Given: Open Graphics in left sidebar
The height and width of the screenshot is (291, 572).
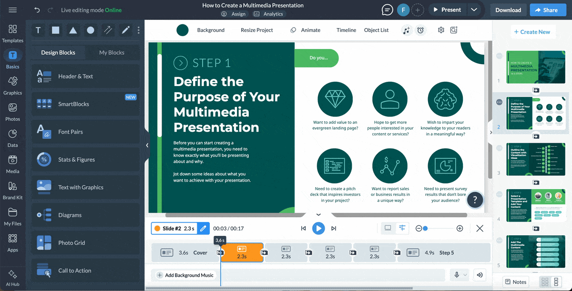Looking at the screenshot, I should [x=13, y=86].
